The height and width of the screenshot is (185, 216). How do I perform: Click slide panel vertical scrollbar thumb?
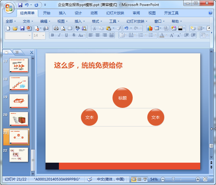33,160
